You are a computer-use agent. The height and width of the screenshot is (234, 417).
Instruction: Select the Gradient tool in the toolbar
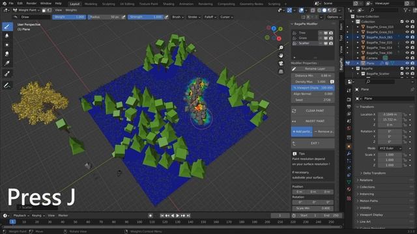coord(7,63)
